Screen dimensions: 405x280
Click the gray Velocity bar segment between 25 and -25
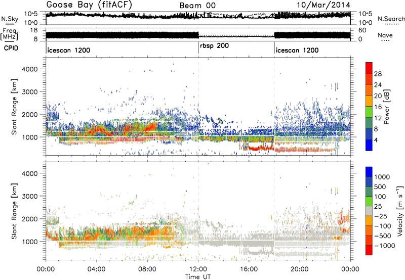369,211
